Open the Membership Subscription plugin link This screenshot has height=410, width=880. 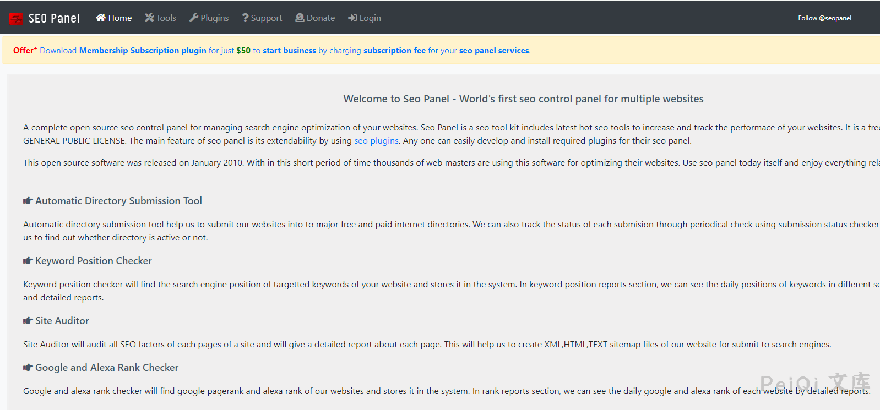pyautogui.click(x=143, y=51)
